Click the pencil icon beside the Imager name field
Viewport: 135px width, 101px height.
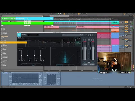[38, 35]
